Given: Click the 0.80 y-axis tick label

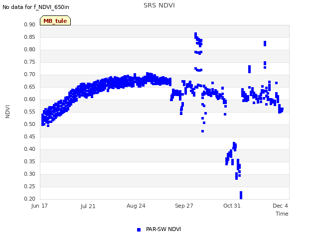Looking at the screenshot, I should [30, 49].
